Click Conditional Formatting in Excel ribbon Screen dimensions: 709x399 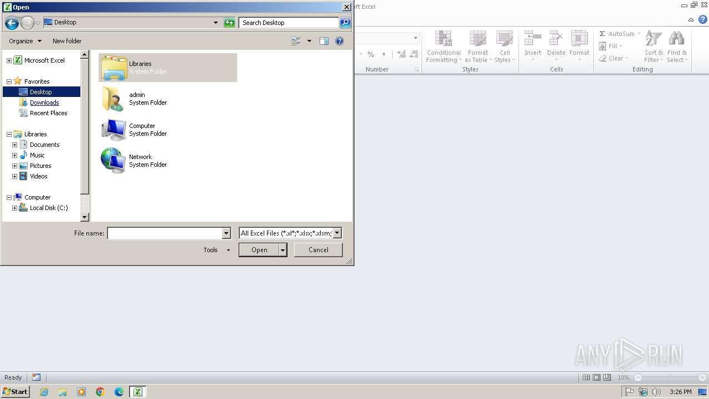click(444, 47)
